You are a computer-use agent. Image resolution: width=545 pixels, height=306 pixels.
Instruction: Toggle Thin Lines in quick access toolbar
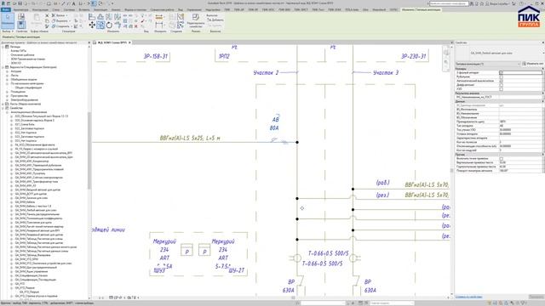pos(94,3)
